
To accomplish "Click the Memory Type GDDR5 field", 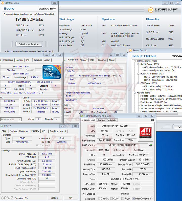I will pos(106,169).
